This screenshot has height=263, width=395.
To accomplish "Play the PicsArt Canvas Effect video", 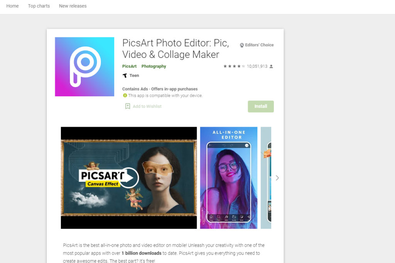I will (129, 178).
